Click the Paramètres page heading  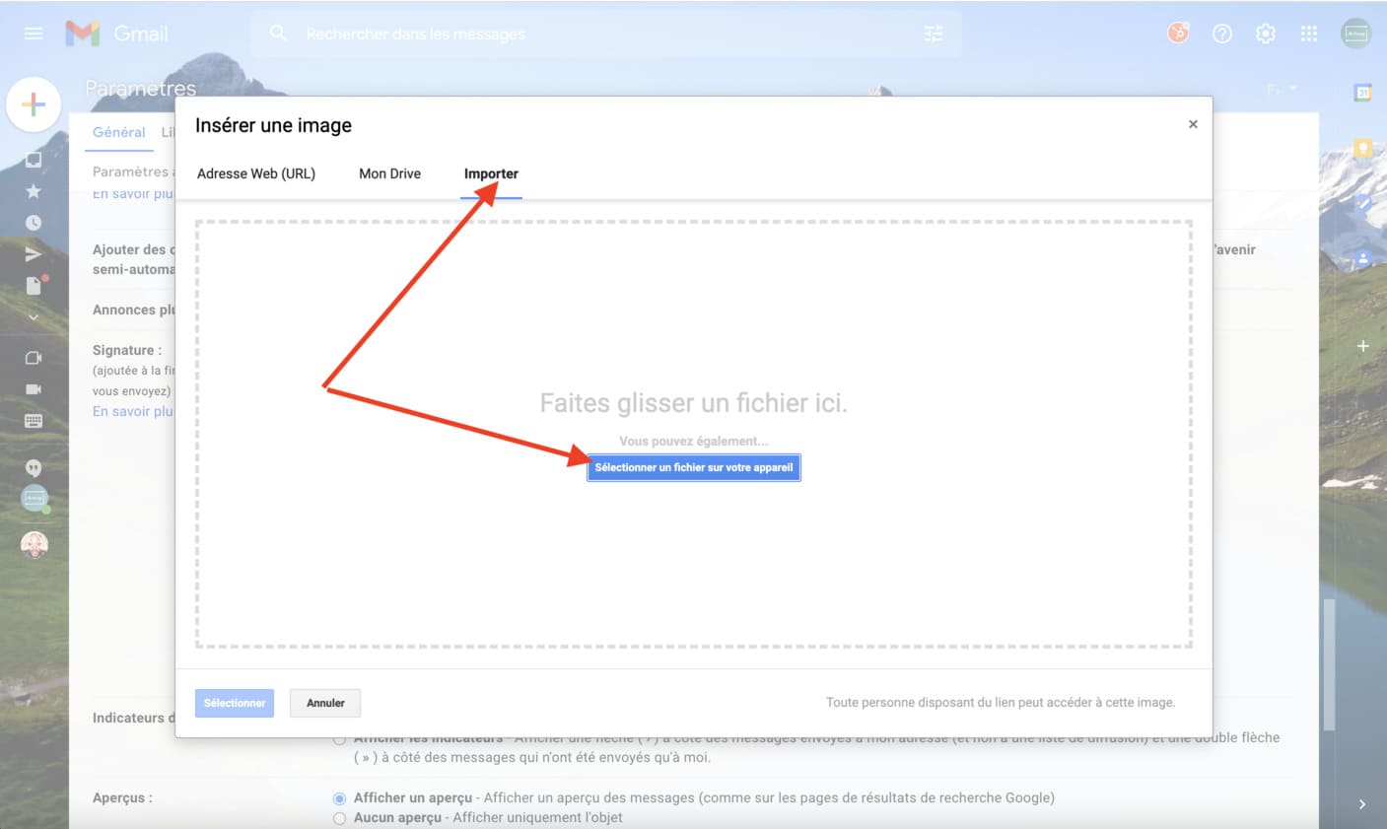point(140,88)
